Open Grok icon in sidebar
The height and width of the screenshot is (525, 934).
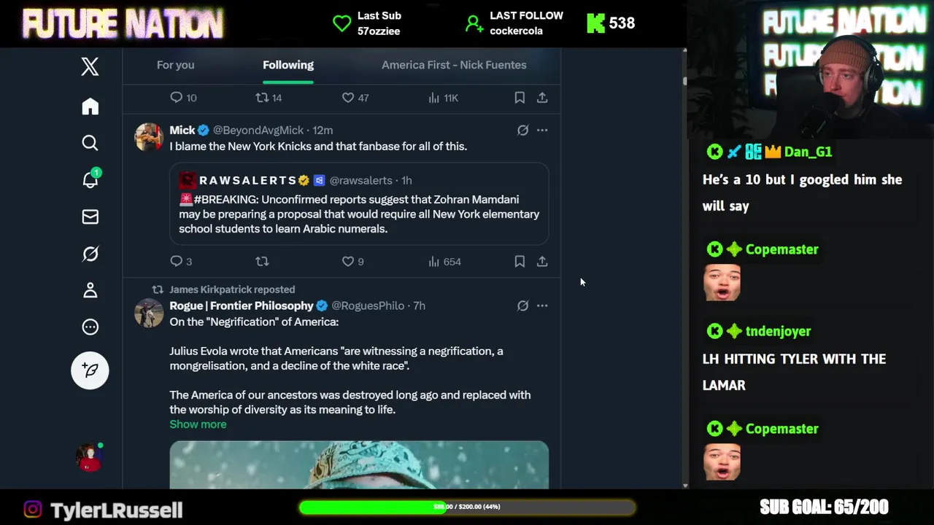[90, 254]
